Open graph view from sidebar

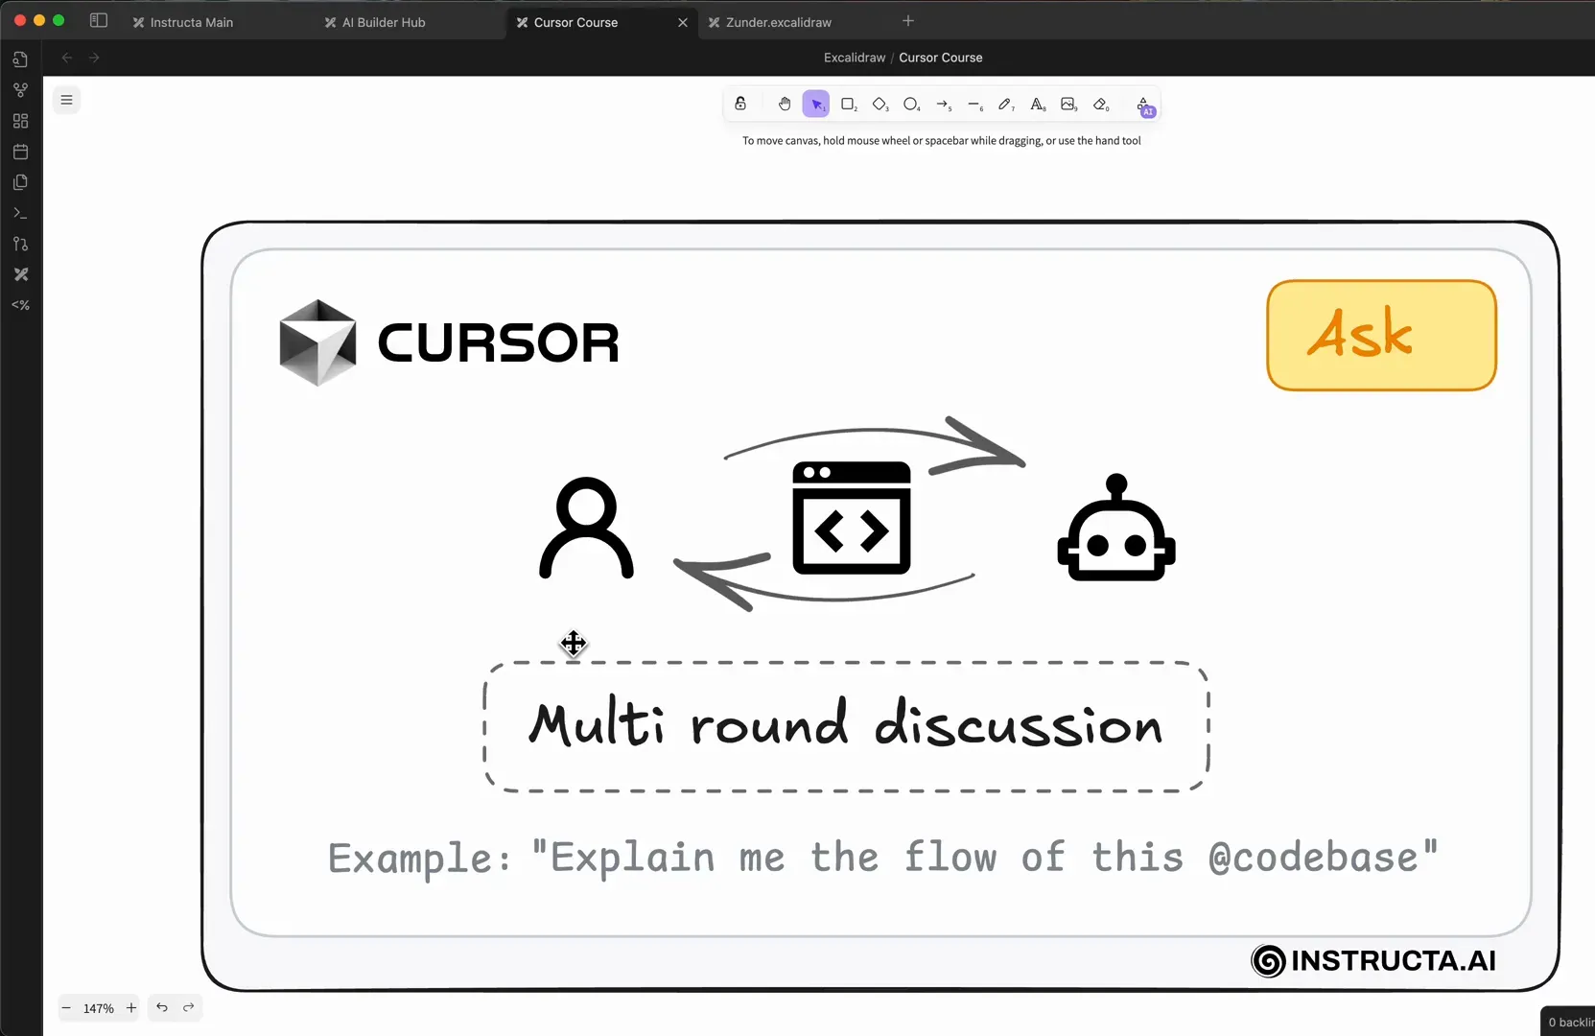pyautogui.click(x=20, y=90)
